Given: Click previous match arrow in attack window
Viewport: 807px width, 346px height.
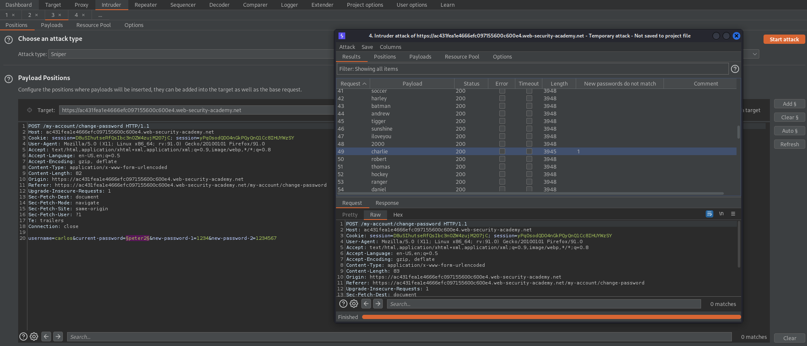Looking at the screenshot, I should (366, 303).
